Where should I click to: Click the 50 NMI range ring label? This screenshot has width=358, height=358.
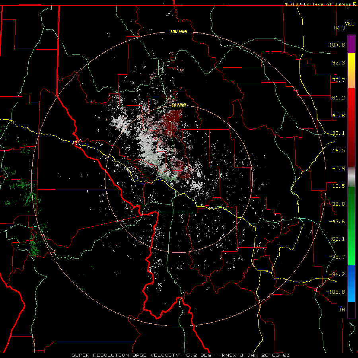179,105
